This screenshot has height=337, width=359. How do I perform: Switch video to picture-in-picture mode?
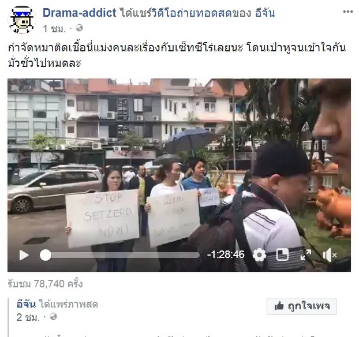click(282, 255)
